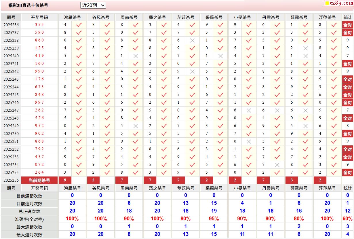This screenshot has height=239, width=354.
Task: Click the 全对 badge in row 2025236
Action: [347, 25]
